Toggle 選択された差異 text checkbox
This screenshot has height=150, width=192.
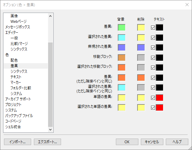(x=153, y=38)
